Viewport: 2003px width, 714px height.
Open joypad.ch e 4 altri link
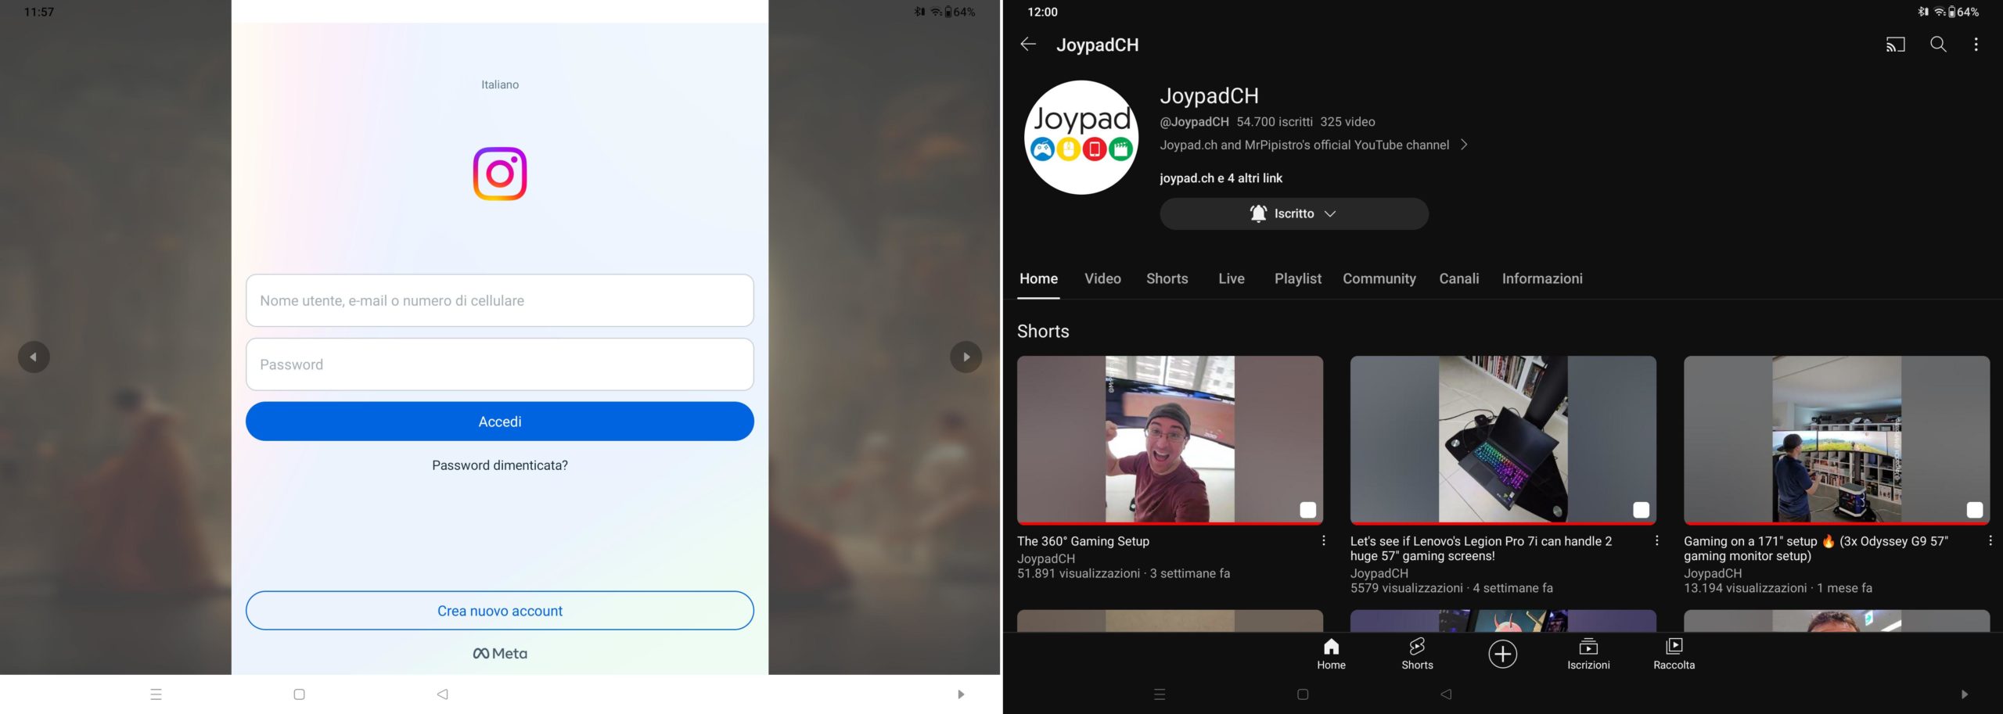(x=1221, y=178)
